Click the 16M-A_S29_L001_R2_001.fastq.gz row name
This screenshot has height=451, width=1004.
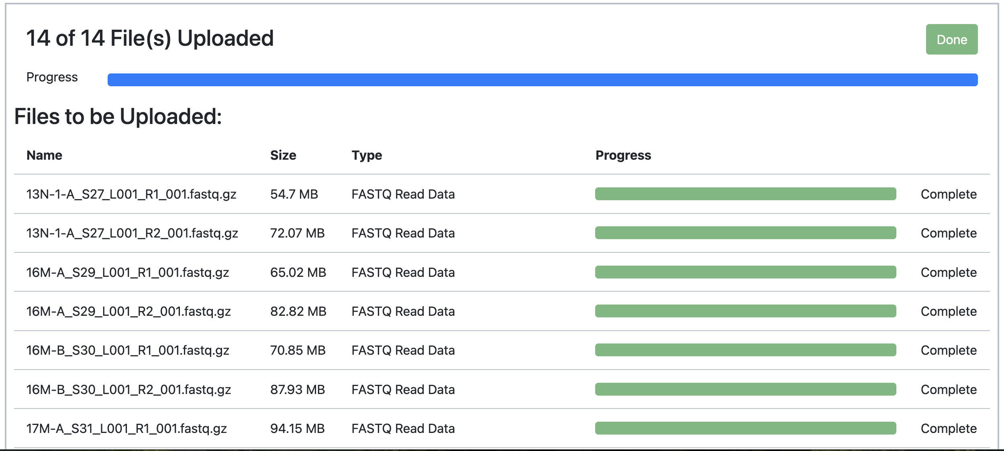click(129, 311)
